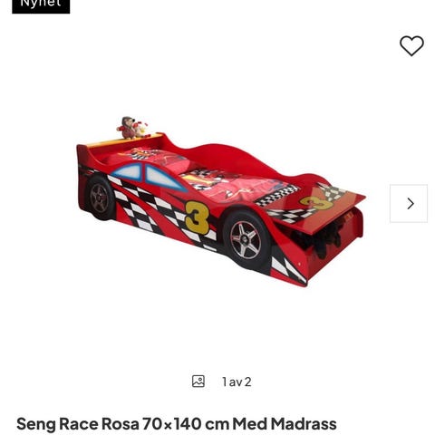The height and width of the screenshot is (435, 435).
Task: Click the plush toy on the headboard
Action: pyautogui.click(x=132, y=128)
